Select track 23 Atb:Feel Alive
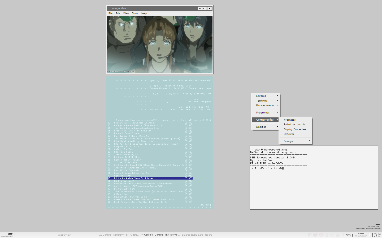 [150, 152]
